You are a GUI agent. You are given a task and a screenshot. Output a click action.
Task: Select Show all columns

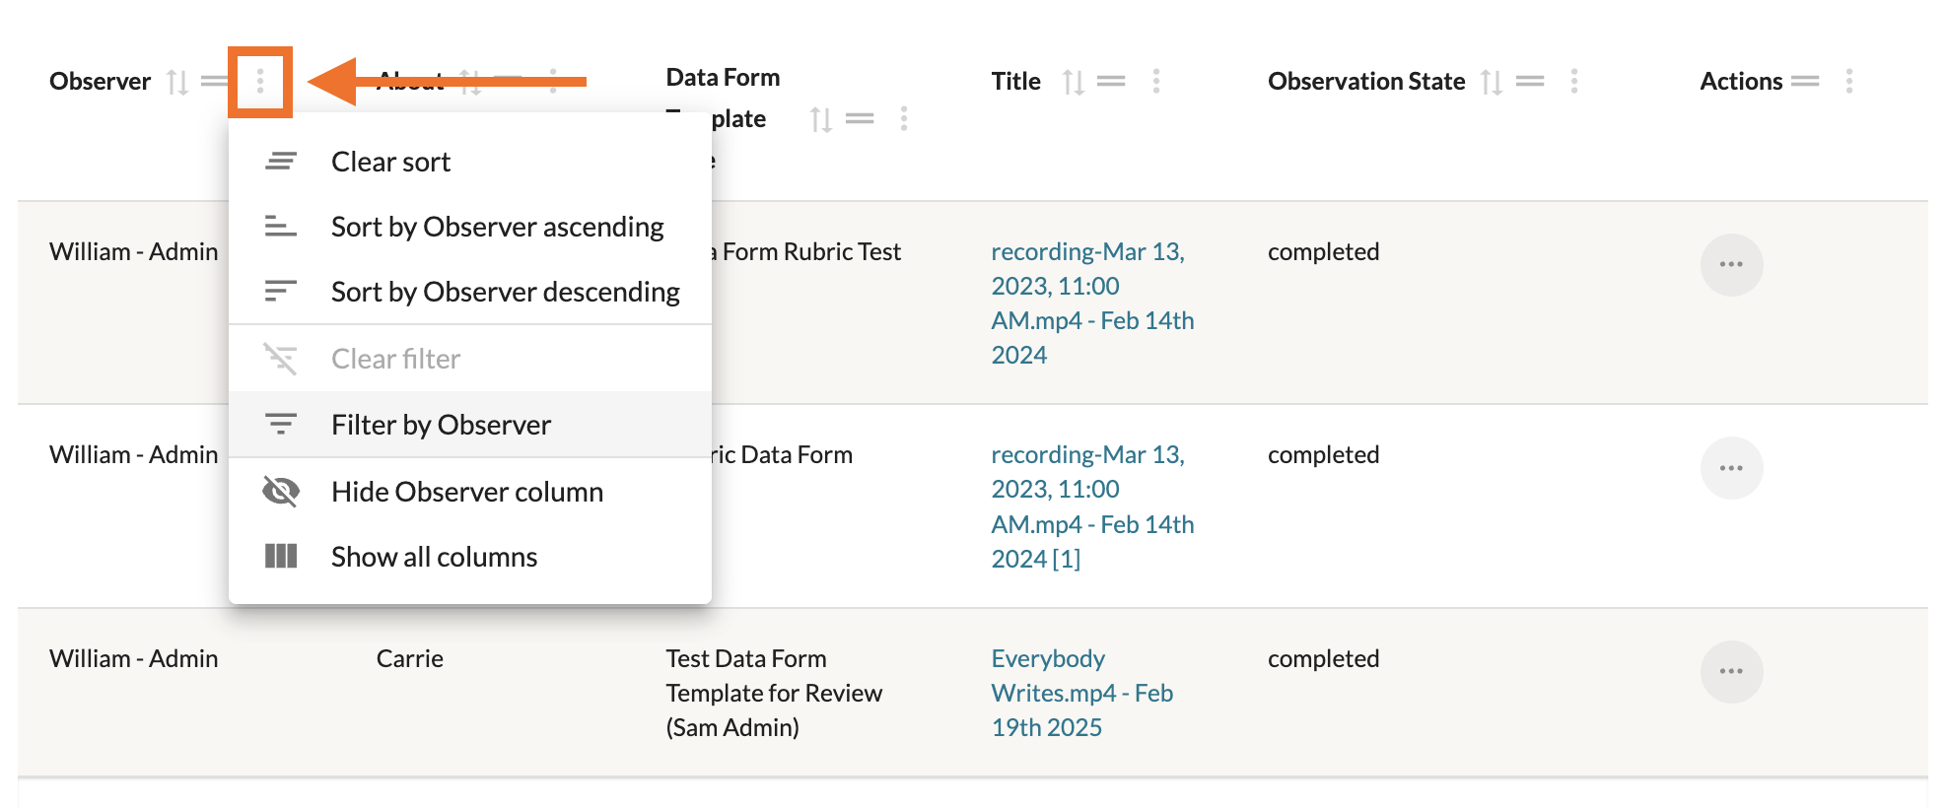pos(434,557)
